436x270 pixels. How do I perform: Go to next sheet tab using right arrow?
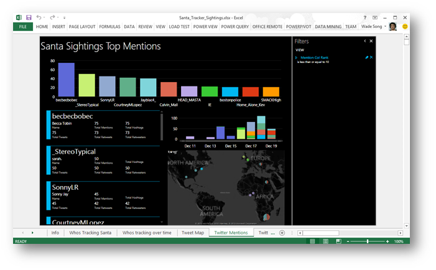(32, 233)
